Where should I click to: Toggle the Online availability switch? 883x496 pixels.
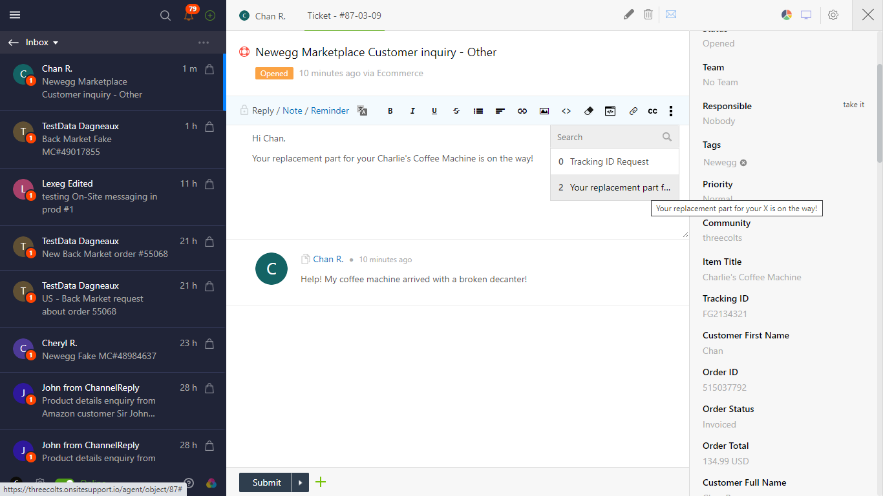click(65, 483)
